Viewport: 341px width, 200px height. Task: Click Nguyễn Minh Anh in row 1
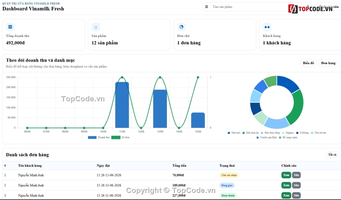(31, 175)
